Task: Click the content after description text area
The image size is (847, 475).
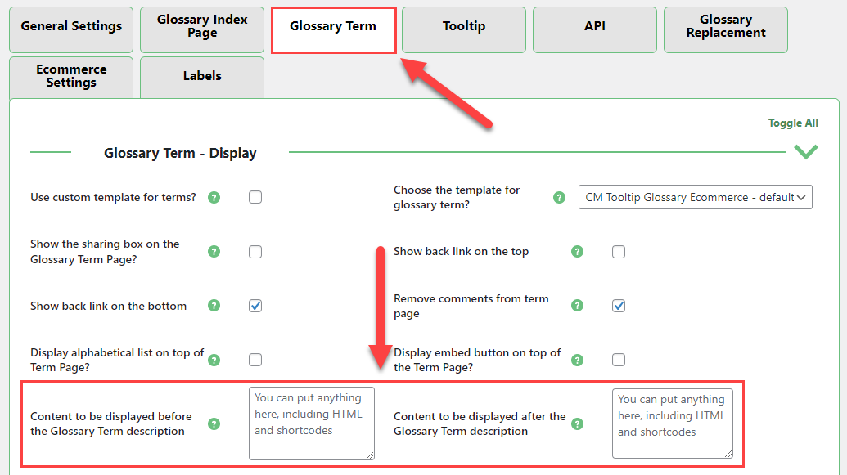Action: [x=673, y=423]
